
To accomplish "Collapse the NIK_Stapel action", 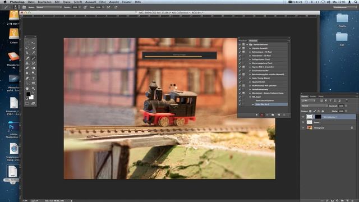I will (250, 97).
